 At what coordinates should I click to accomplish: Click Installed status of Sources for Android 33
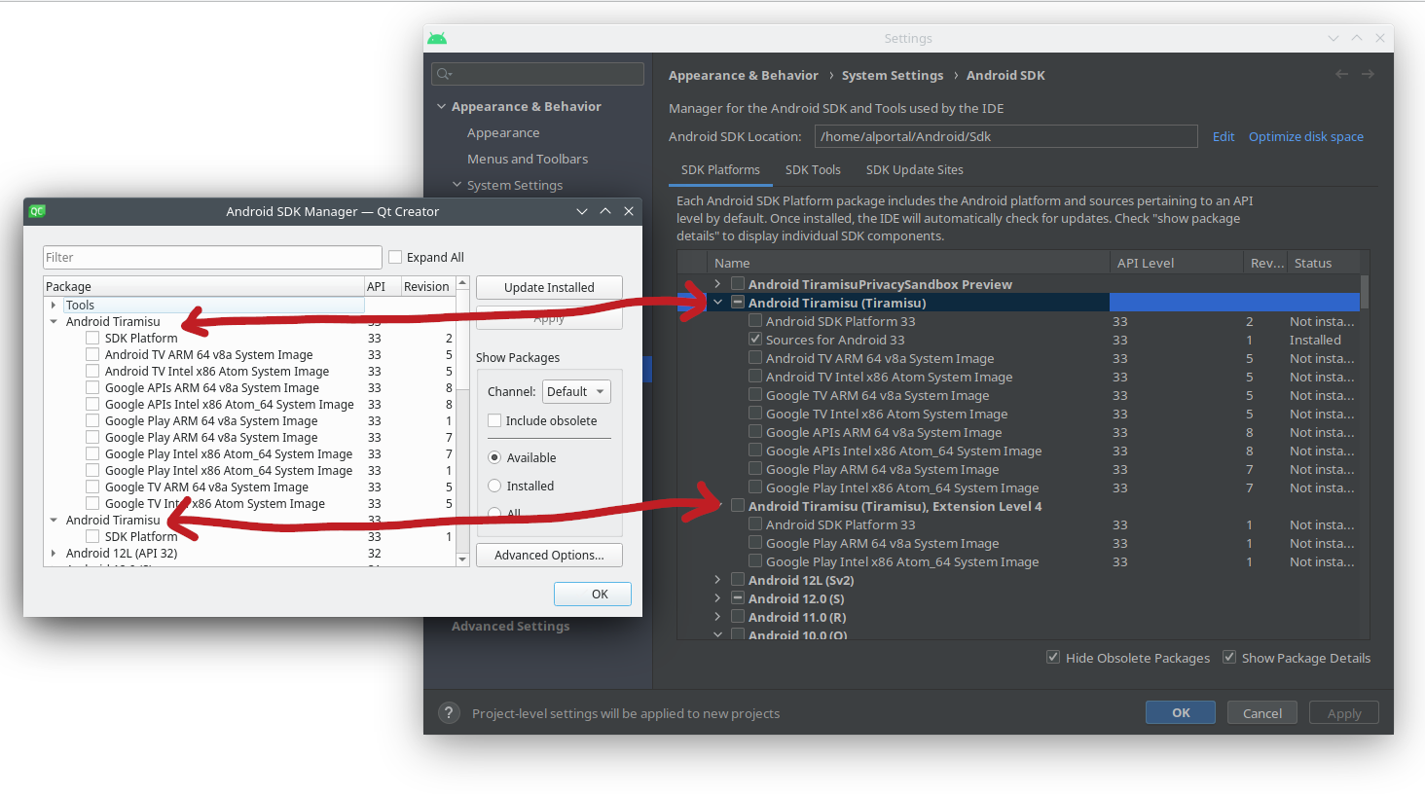[x=1315, y=340]
